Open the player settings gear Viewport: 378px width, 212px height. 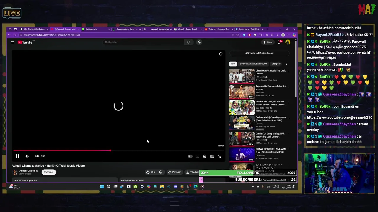205,156
